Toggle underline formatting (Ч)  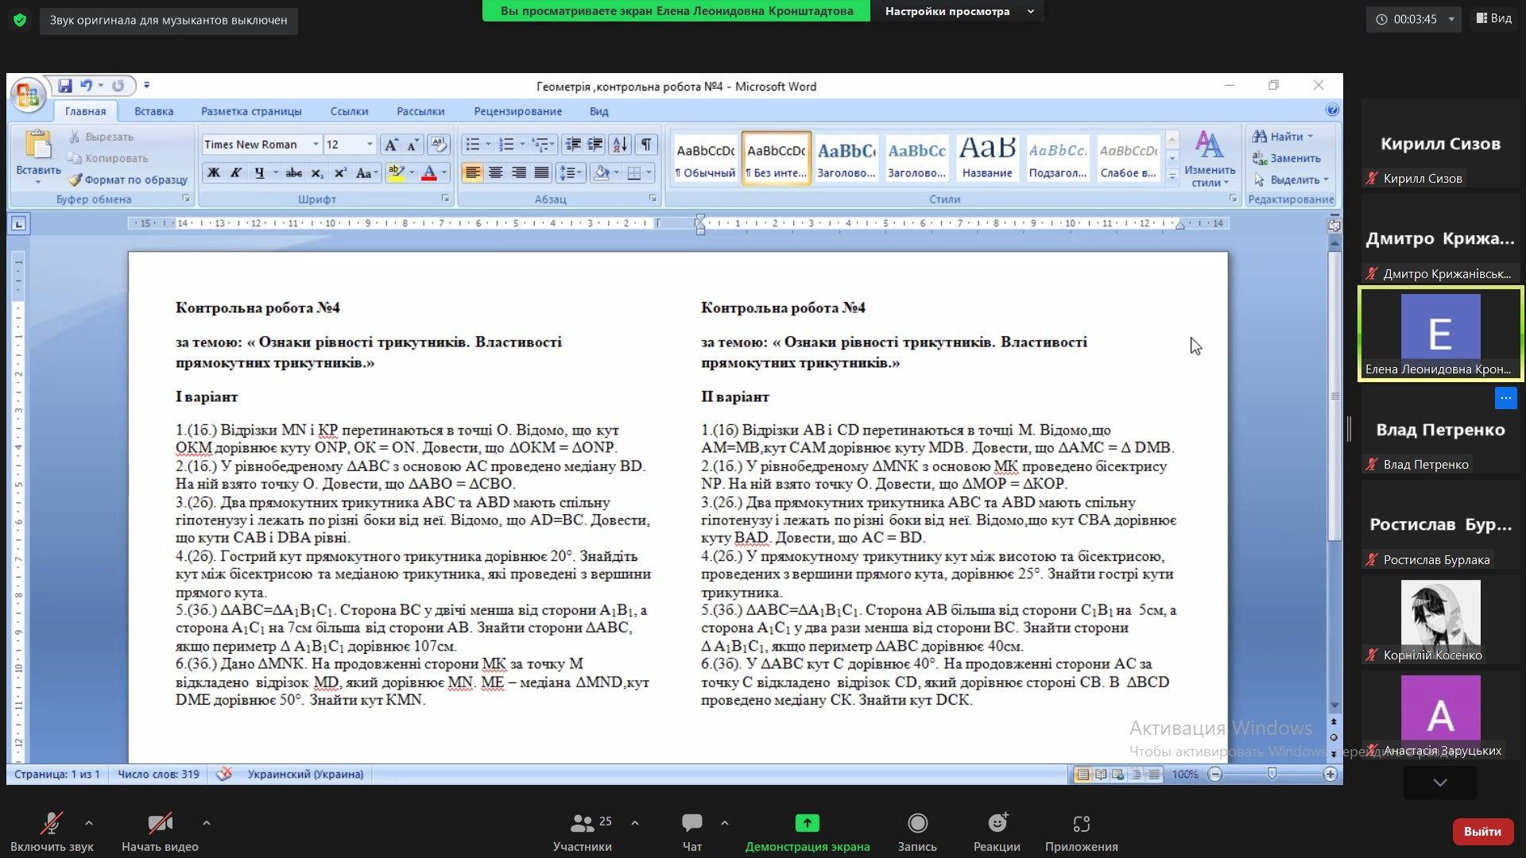tap(259, 172)
